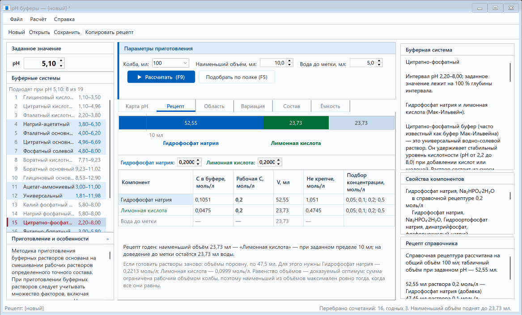Click the Наименьший объём input field

[273, 63]
